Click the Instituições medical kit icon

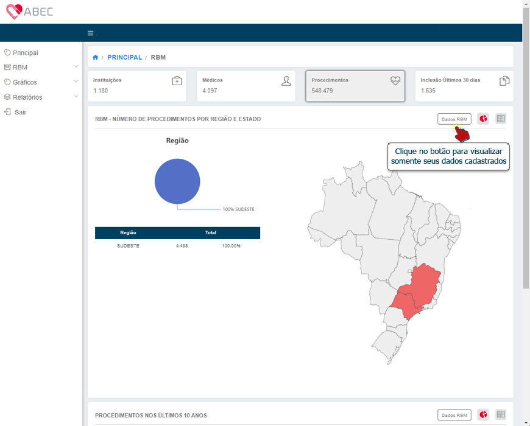pos(177,81)
